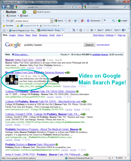The image size is (131, 161).
Task: Open the Page menu dropdown
Action: click(100, 30)
